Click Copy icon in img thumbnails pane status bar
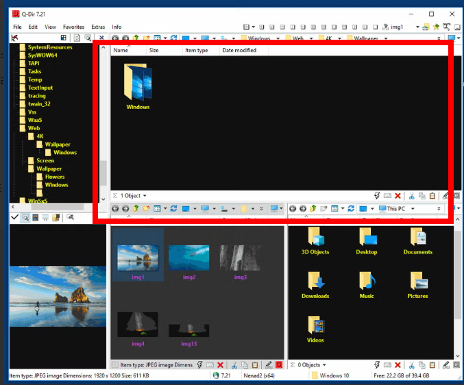 (x=245, y=365)
